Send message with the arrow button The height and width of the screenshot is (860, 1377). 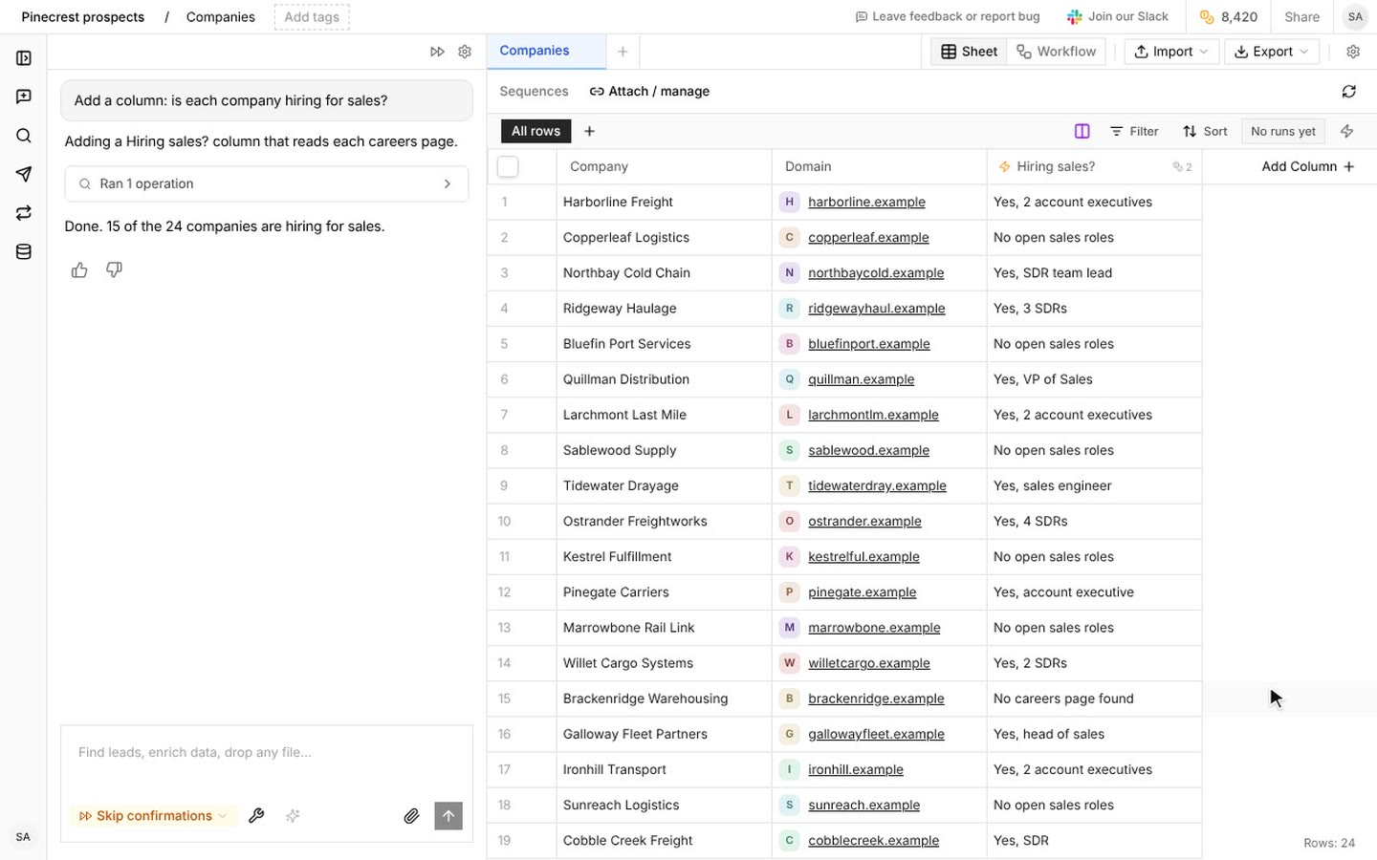click(x=448, y=816)
